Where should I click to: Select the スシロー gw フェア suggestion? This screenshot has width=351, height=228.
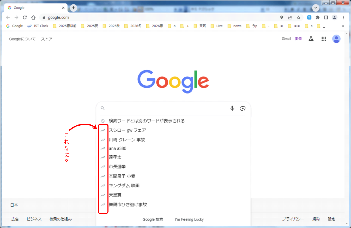127,130
